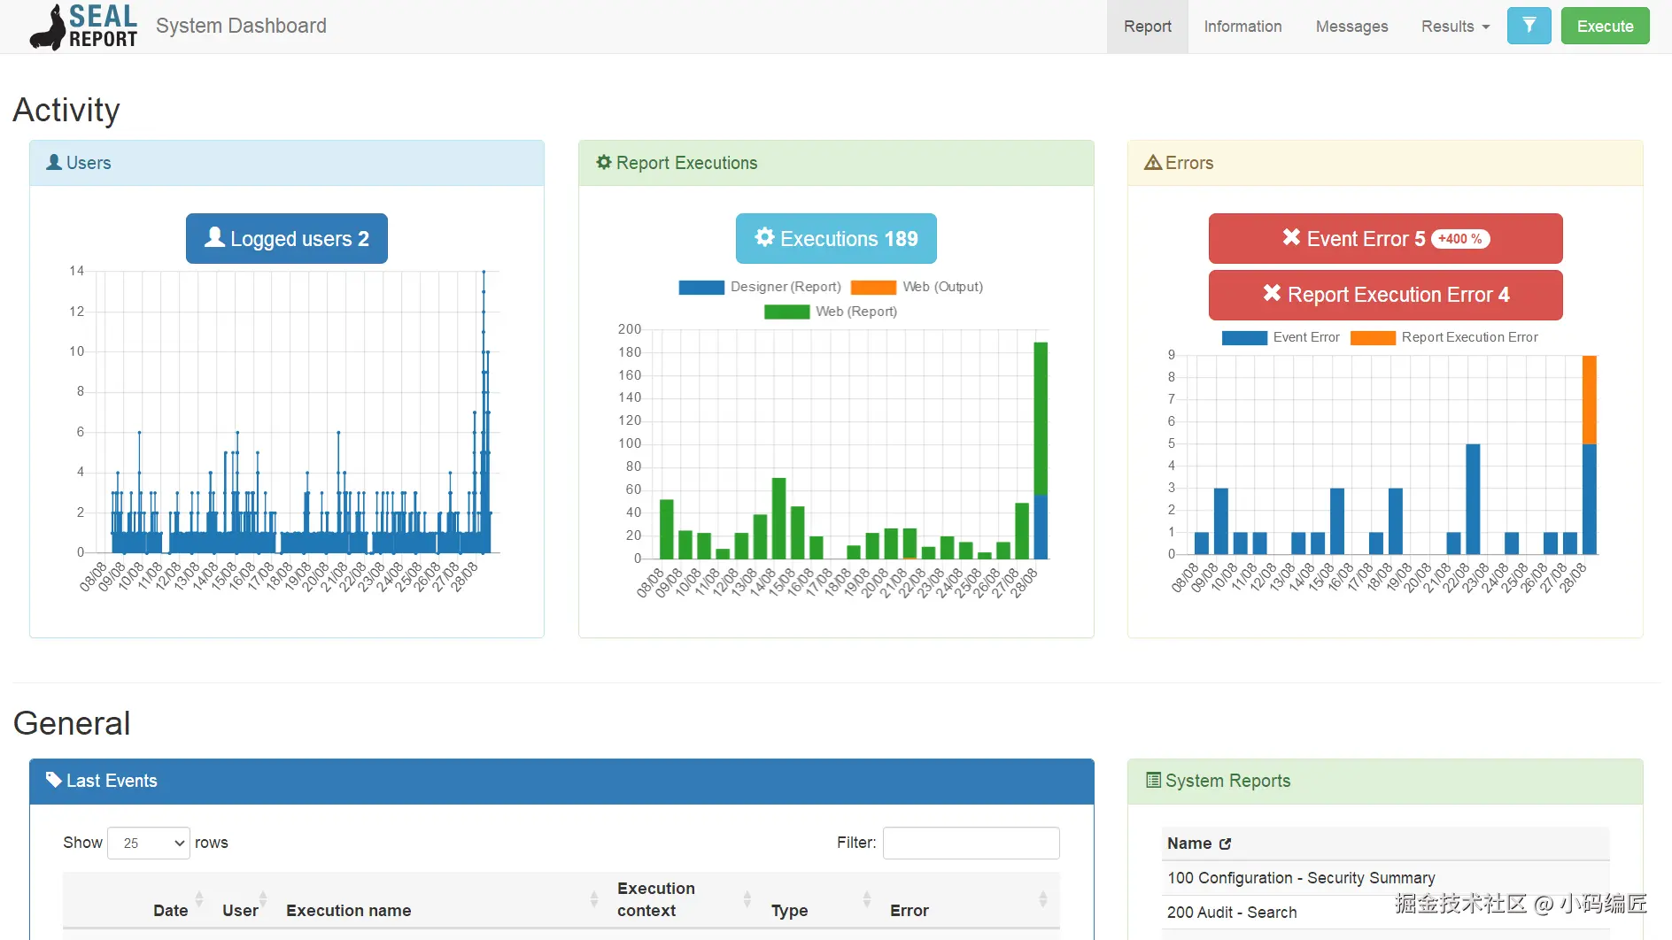Click the green Execute button
This screenshot has height=940, width=1672.
click(1605, 26)
